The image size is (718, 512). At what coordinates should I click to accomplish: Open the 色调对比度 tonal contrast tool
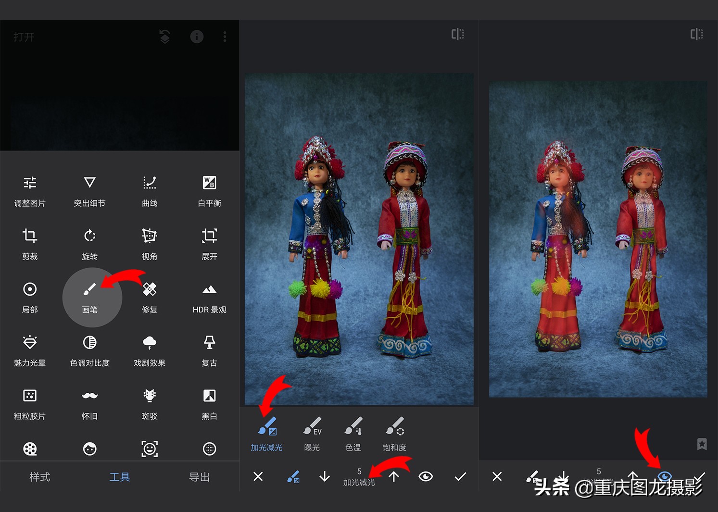pos(89,350)
